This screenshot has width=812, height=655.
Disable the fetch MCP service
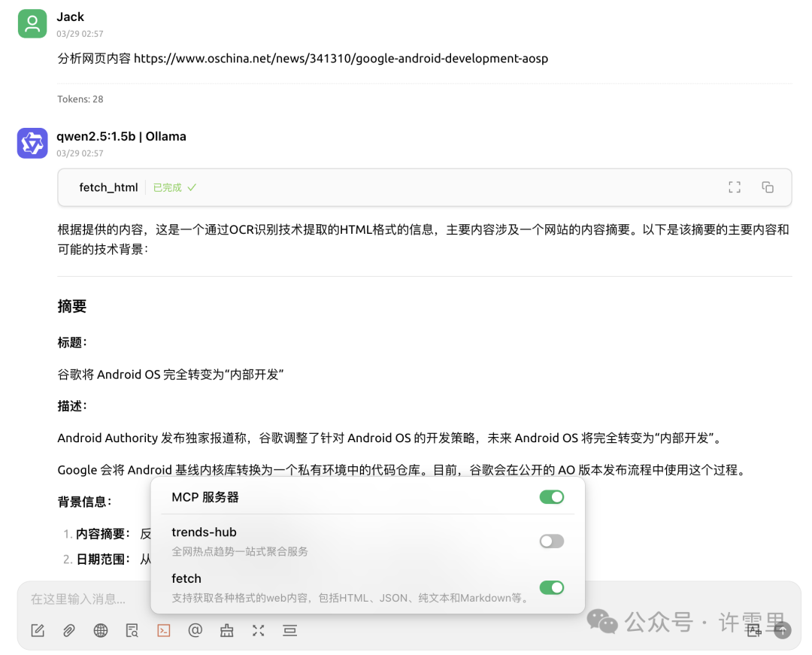(552, 587)
